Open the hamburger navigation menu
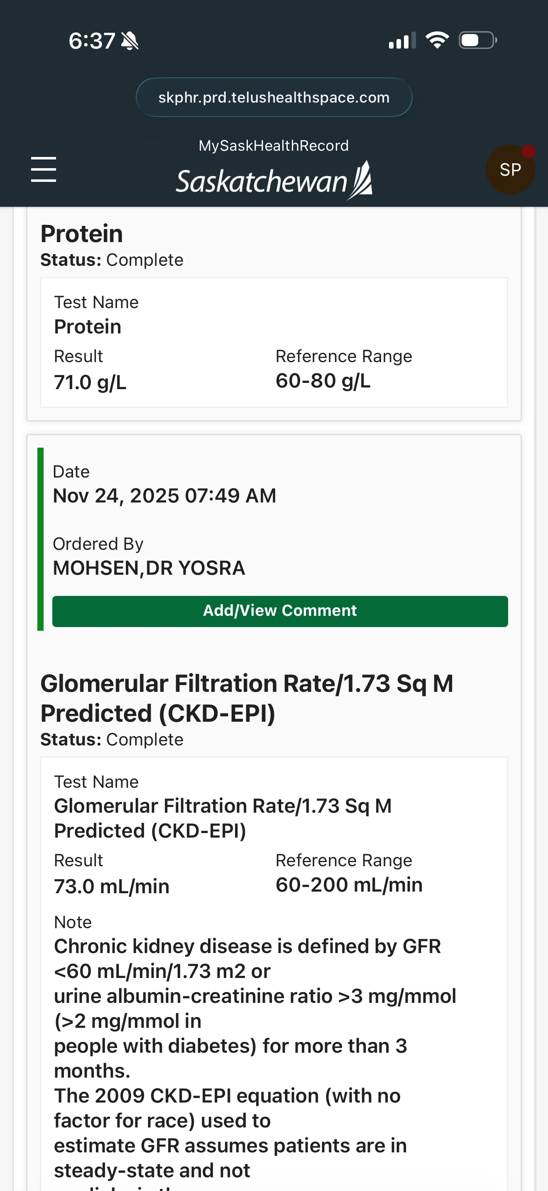This screenshot has width=548, height=1191. [44, 169]
